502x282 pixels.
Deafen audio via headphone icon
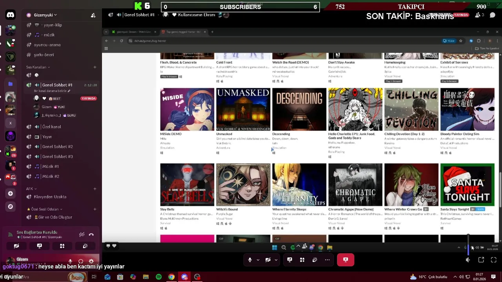click(81, 261)
